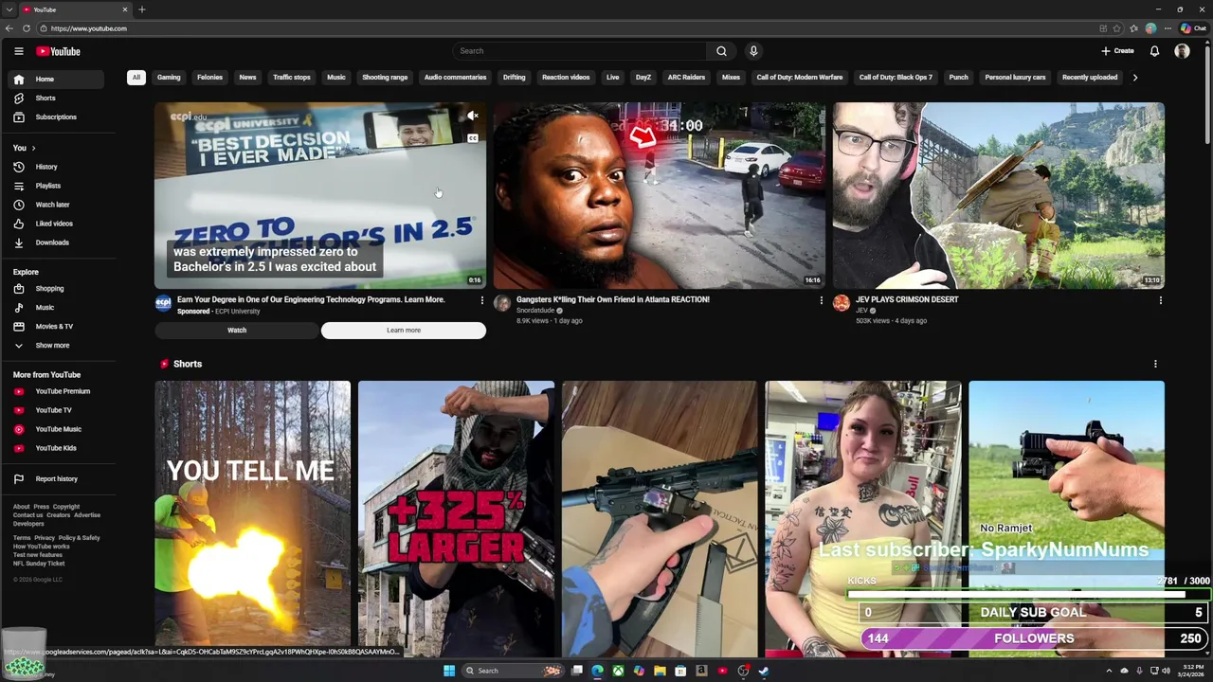Open the NFL Sunday Ticket footer link
The image size is (1213, 682).
coord(39,564)
